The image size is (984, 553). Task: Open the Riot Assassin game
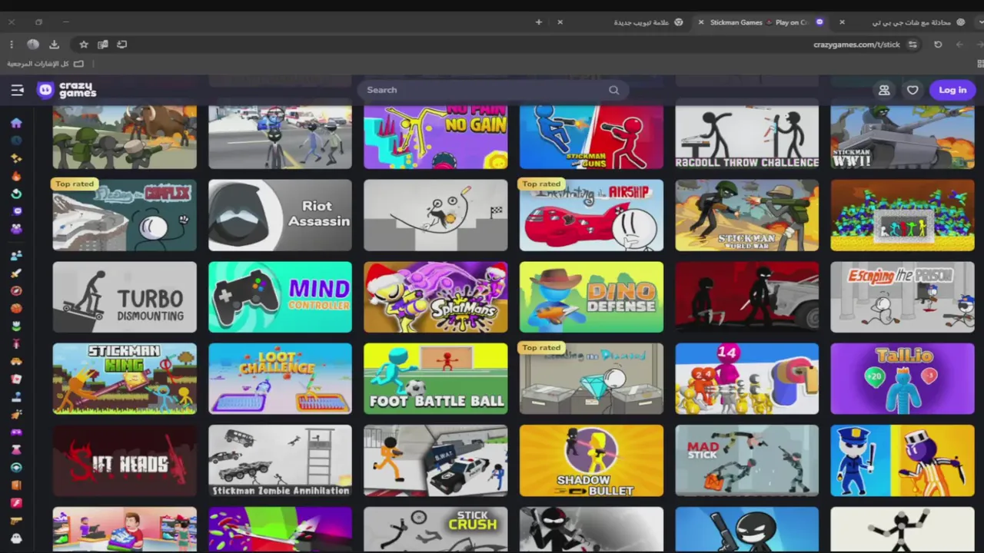pyautogui.click(x=280, y=215)
